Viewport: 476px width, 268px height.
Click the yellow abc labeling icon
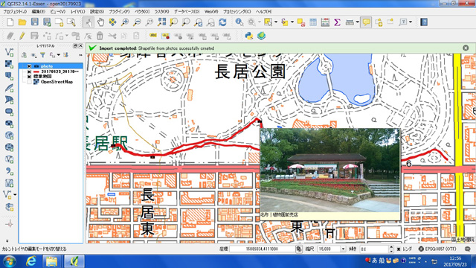point(153,36)
